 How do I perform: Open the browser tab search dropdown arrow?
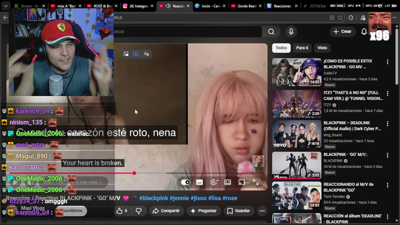coord(6,6)
